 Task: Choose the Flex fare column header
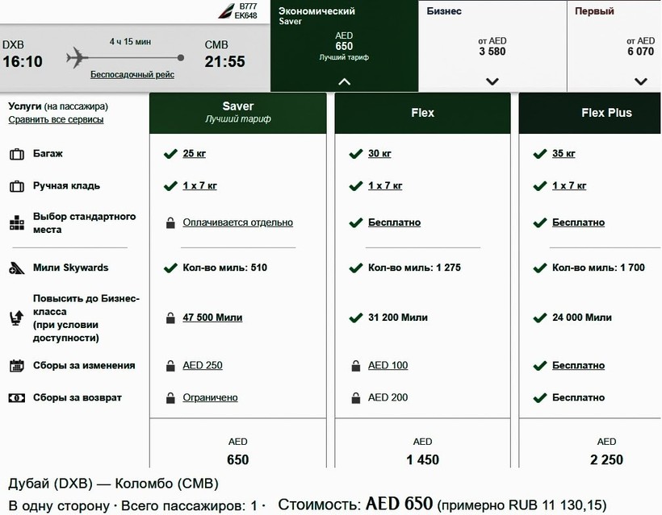click(422, 113)
